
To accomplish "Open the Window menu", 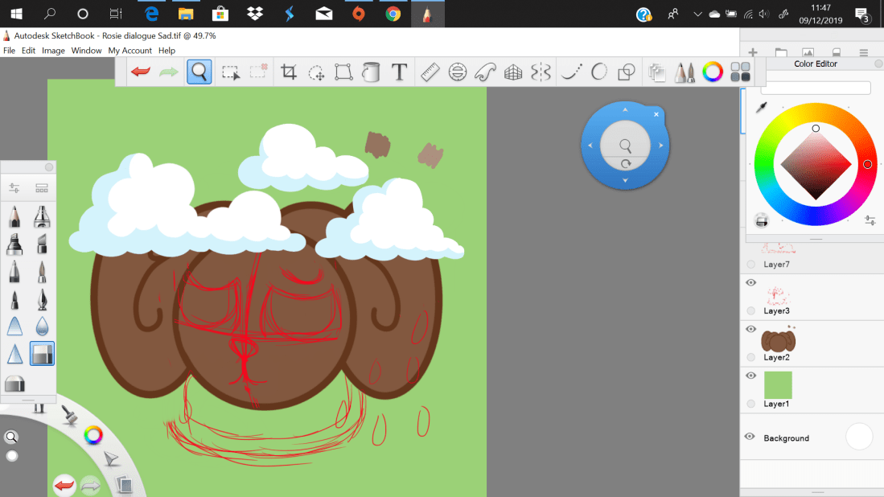I will click(86, 50).
